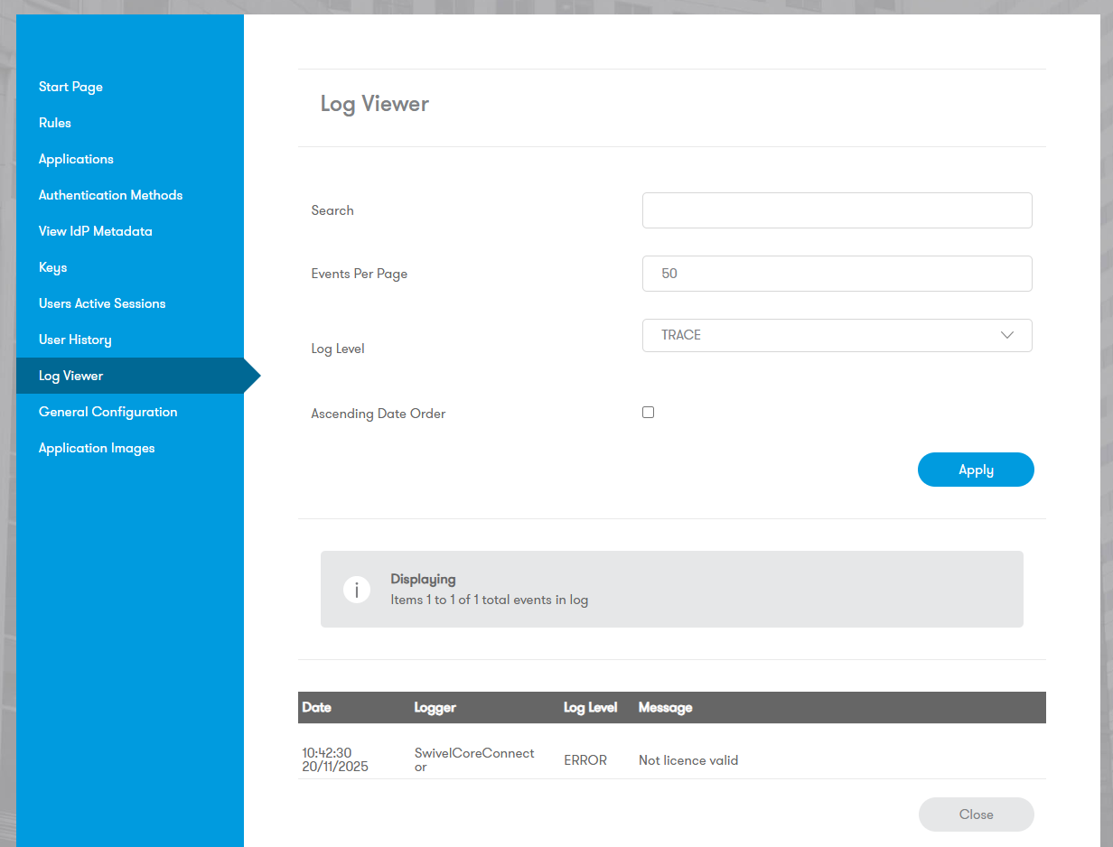Change the log level from TRACE
The image size is (1113, 847).
tap(837, 335)
